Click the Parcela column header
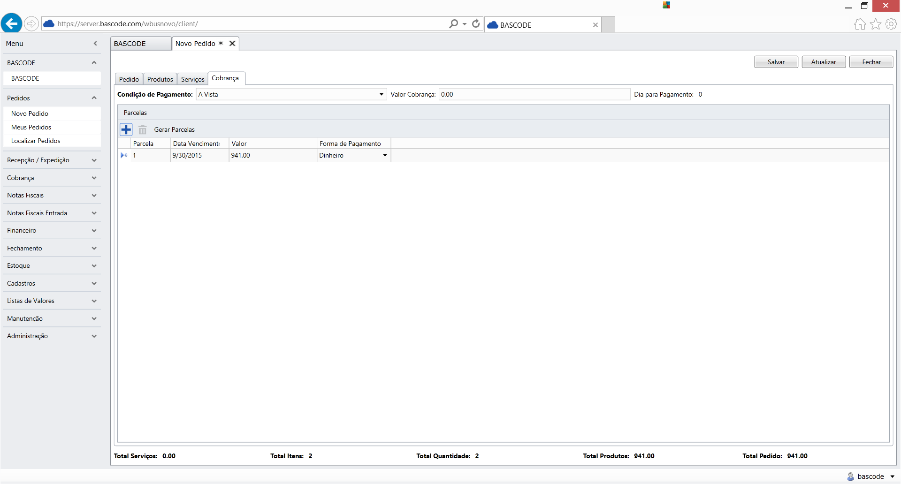 tap(150, 144)
